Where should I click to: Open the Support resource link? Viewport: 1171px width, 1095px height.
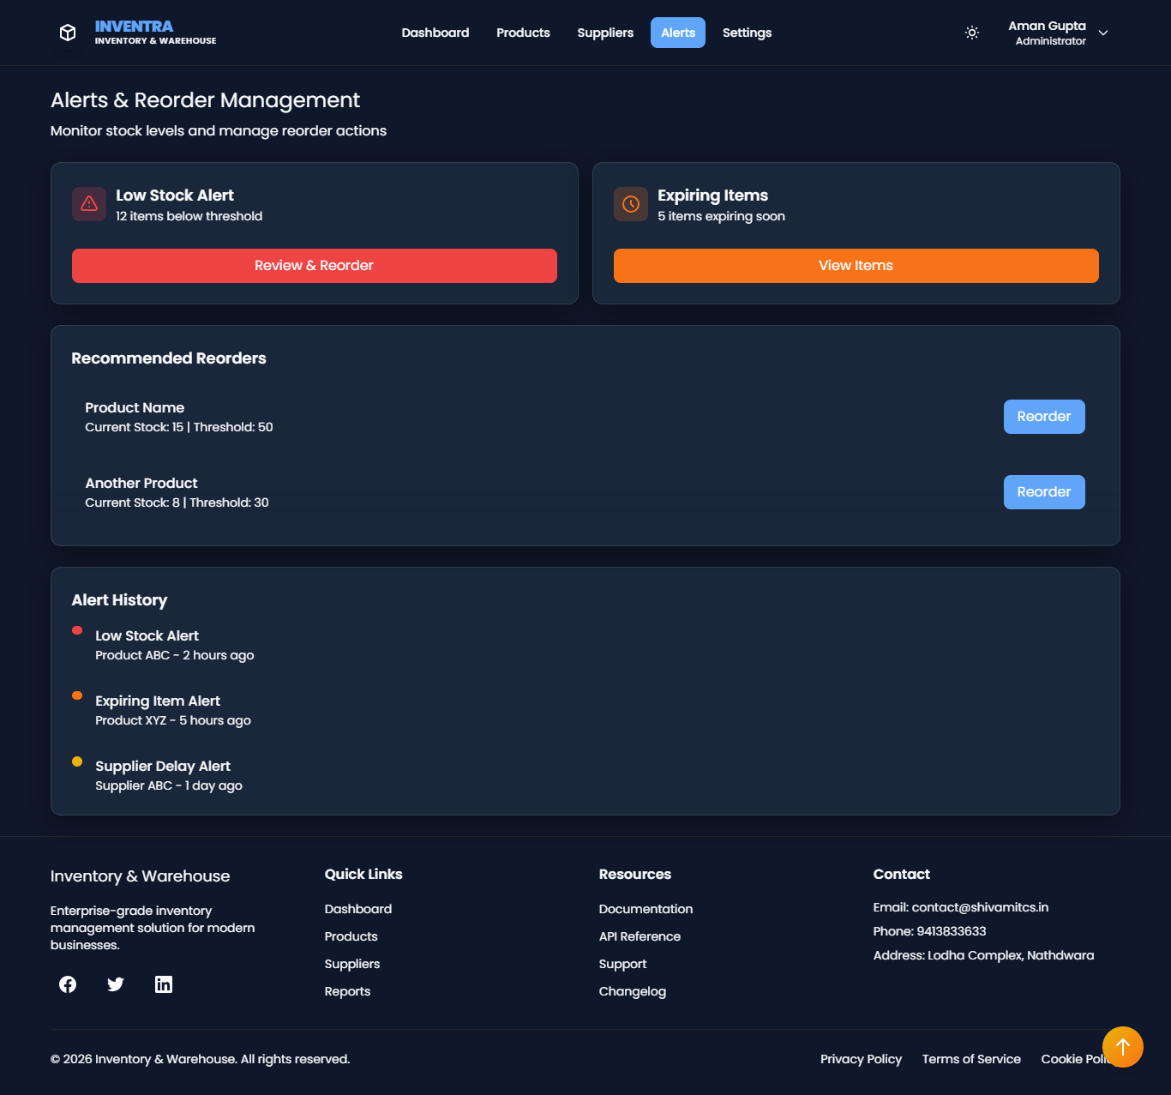[x=623, y=964]
